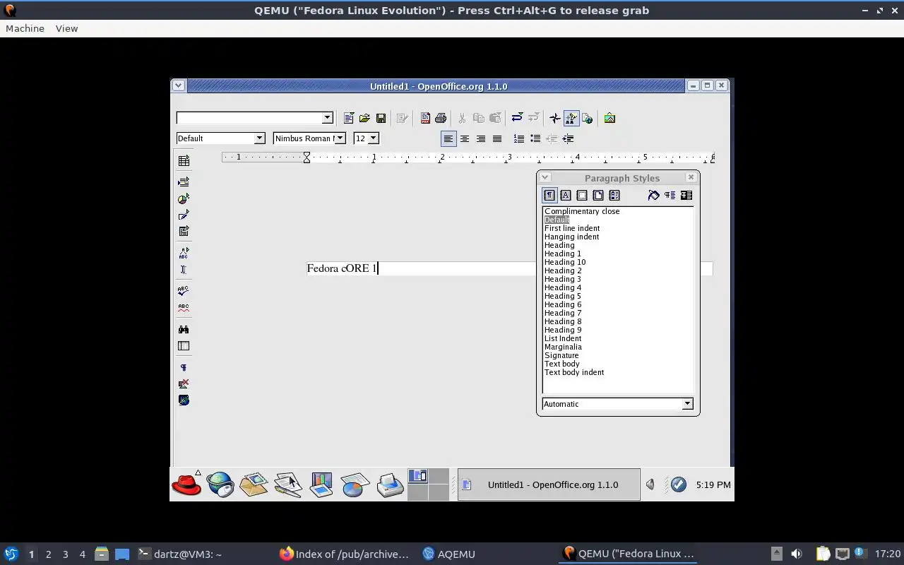Undo the last action
Screen dimensions: 904x565
[x=517, y=118]
